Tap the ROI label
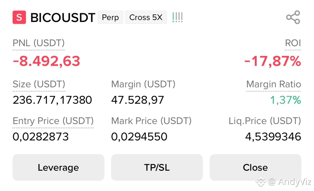Image resolution: width=314 pixels, height=191 pixels. click(293, 43)
